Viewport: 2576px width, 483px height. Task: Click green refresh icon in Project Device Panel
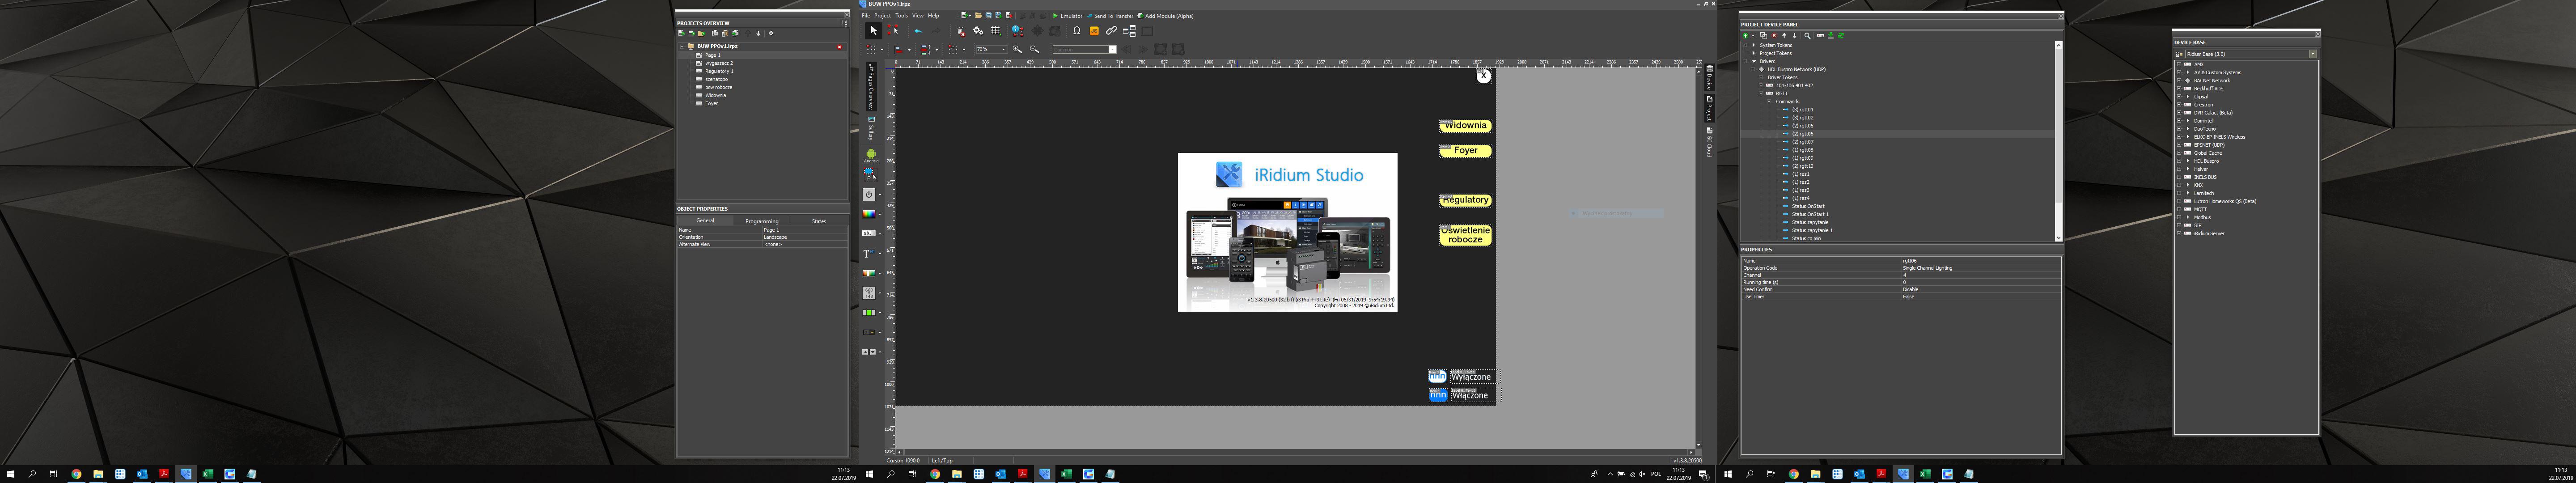click(1841, 36)
